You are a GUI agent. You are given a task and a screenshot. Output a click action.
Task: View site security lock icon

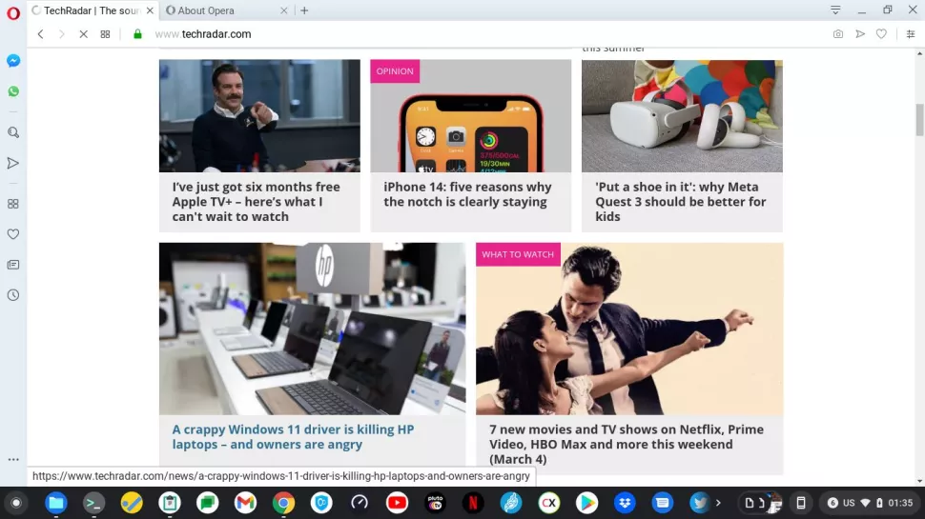(137, 34)
